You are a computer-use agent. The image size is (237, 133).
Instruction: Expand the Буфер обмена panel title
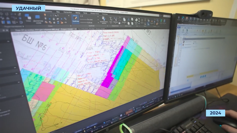point(128,26)
